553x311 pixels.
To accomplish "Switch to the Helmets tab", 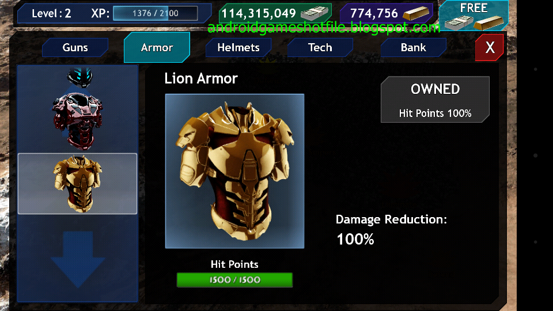I will 238,48.
